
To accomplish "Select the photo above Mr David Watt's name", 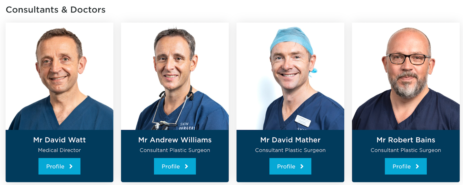I will point(59,76).
